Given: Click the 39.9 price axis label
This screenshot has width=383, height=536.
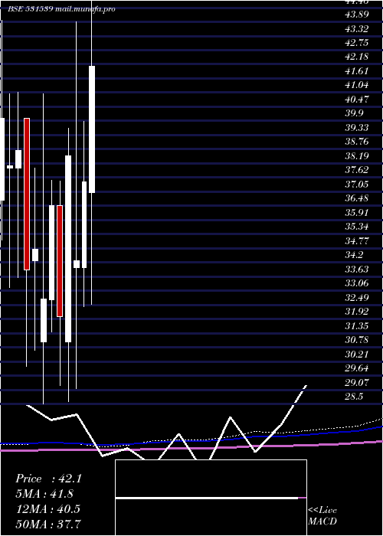Looking at the screenshot, I should [354, 113].
